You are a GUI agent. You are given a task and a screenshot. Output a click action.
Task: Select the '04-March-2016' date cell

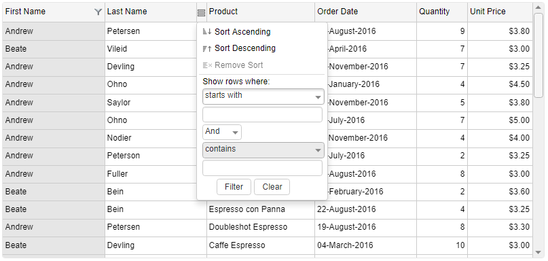click(x=365, y=245)
